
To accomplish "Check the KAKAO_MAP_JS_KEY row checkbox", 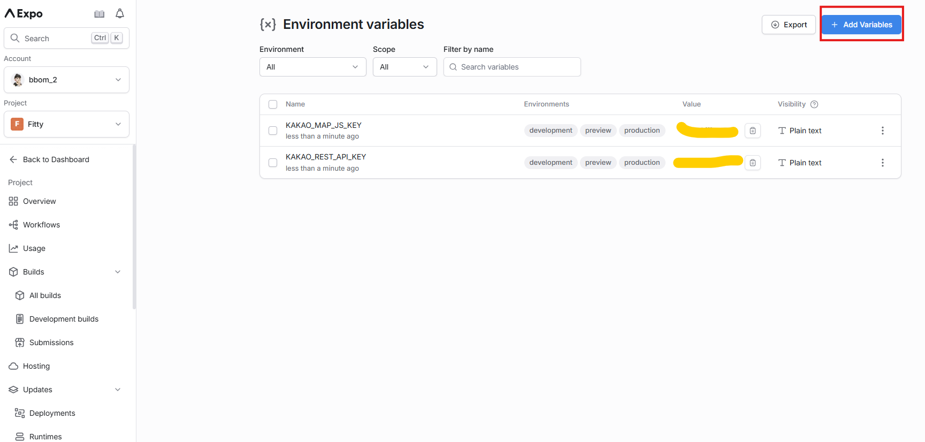I will (273, 131).
